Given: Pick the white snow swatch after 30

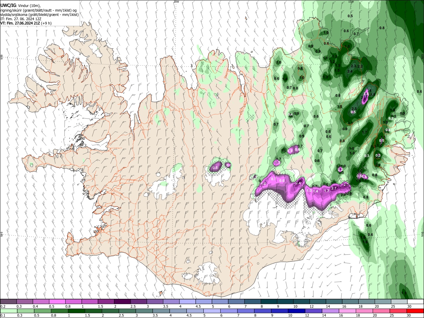Looking at the screenshot, I should click(415, 301).
